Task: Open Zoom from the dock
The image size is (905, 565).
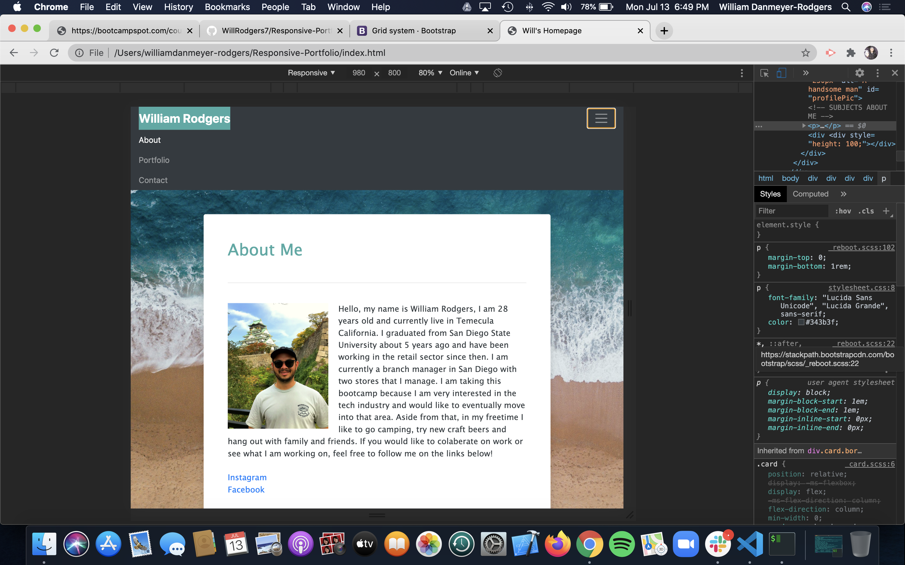Action: tap(686, 544)
